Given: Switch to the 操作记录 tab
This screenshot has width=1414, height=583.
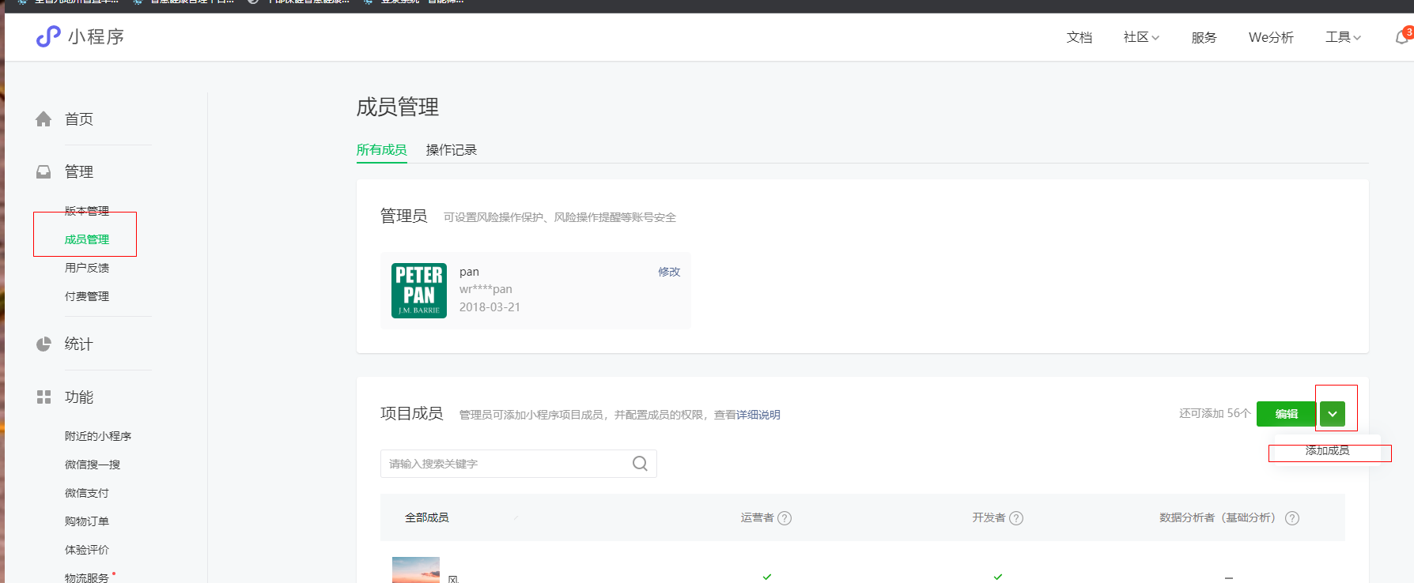Looking at the screenshot, I should point(451,150).
